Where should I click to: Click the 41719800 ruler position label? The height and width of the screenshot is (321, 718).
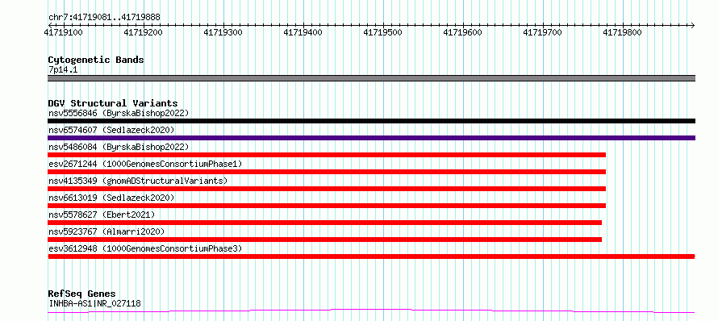coord(622,32)
